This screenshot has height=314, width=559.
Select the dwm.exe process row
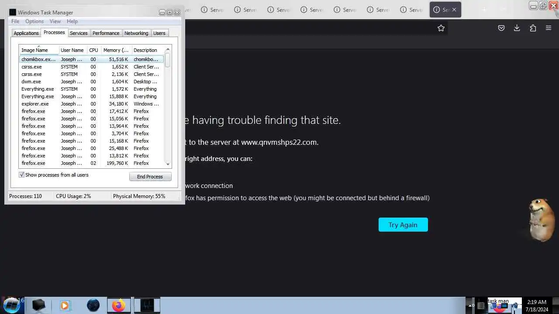point(91,82)
